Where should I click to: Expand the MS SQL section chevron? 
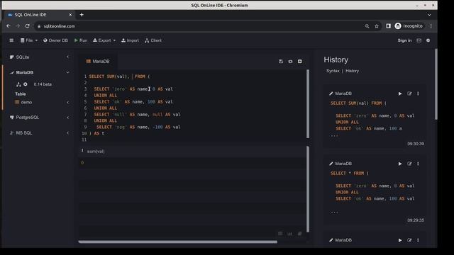(x=68, y=133)
